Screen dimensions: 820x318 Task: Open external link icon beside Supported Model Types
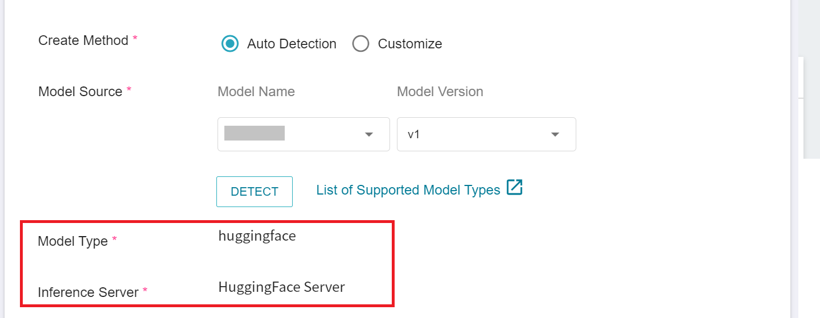(514, 188)
